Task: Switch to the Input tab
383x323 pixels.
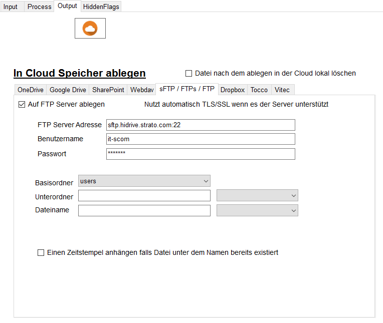Action: point(11,7)
